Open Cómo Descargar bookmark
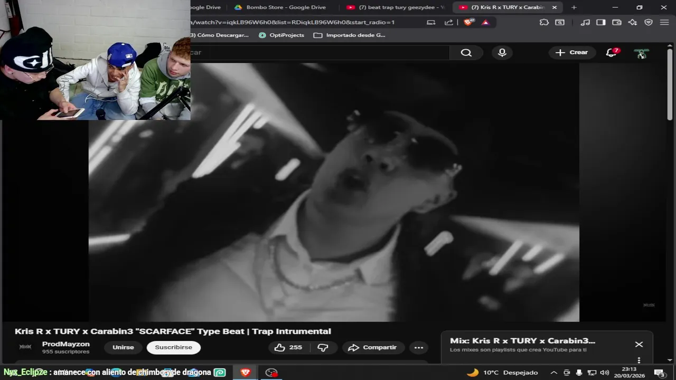 220,35
